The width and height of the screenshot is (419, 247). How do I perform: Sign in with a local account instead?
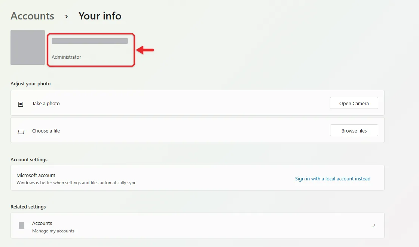333,179
